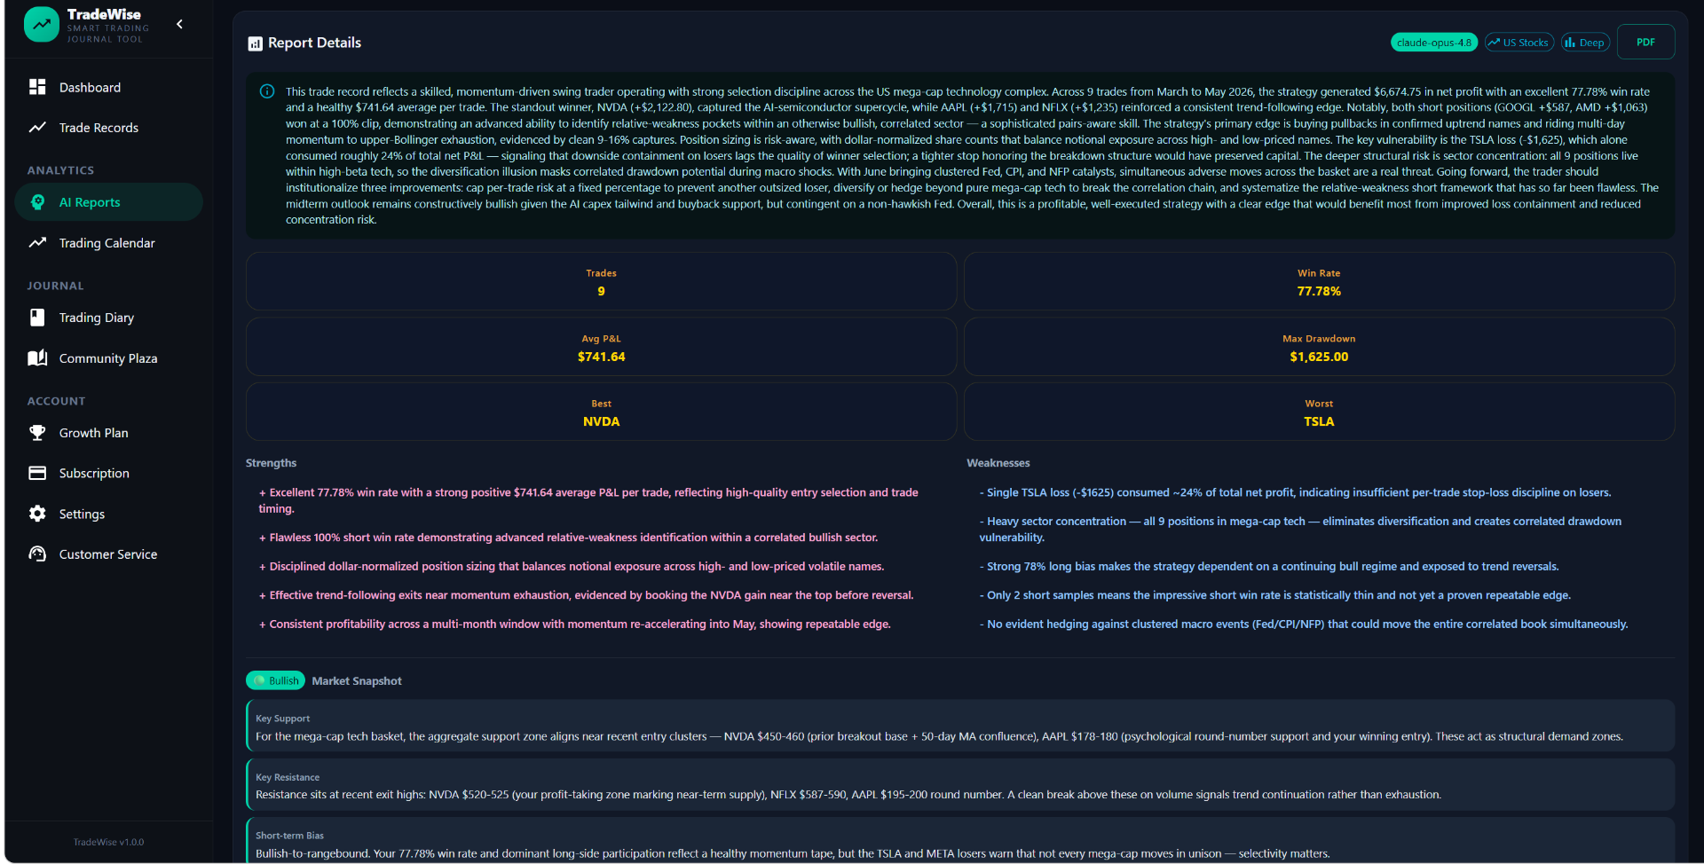
Task: Click the Report Details chart icon
Action: pyautogui.click(x=255, y=43)
